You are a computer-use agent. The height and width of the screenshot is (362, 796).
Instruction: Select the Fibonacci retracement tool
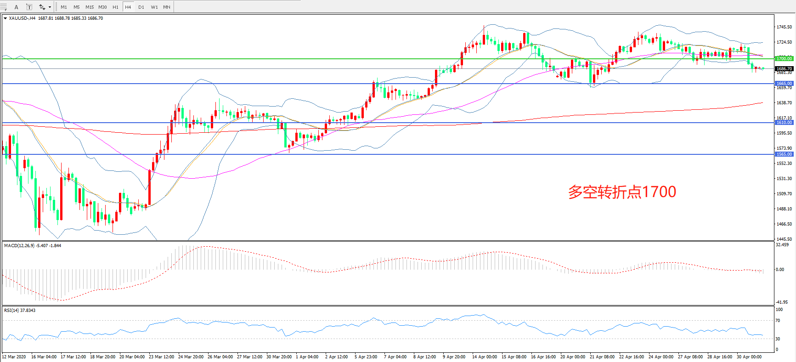[4, 7]
